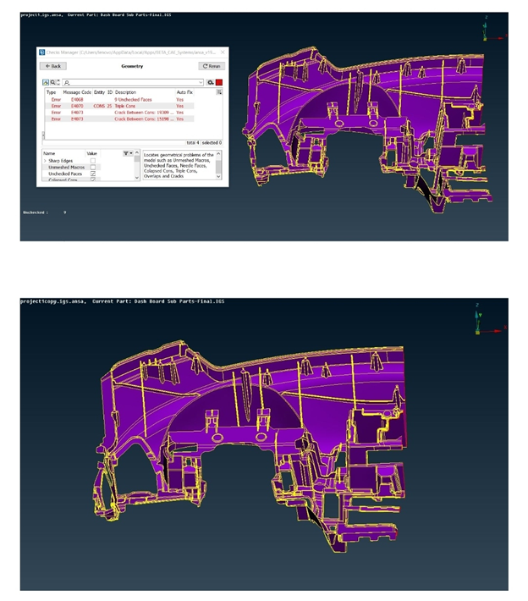The image size is (528, 601).
Task: Click the Rerun button
Action: [x=212, y=66]
